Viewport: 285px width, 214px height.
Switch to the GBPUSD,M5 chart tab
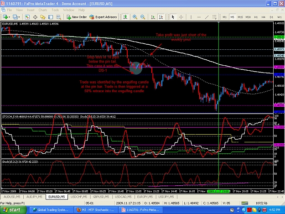(101, 197)
